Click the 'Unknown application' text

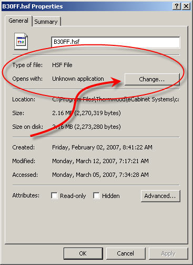coord(78,79)
